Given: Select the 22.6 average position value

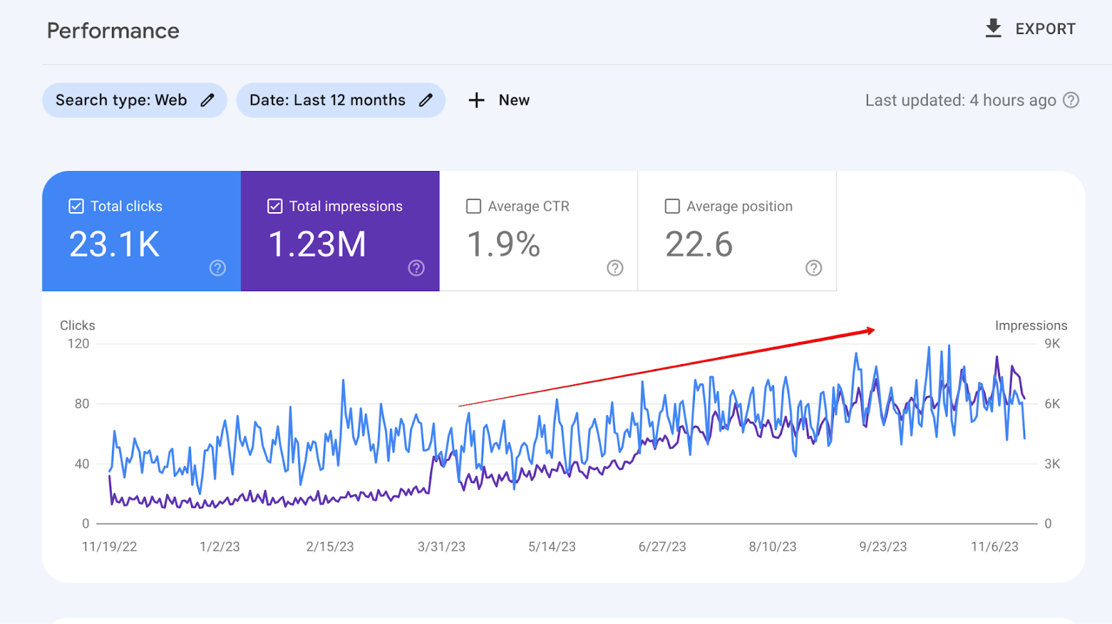Looking at the screenshot, I should click(x=698, y=245).
